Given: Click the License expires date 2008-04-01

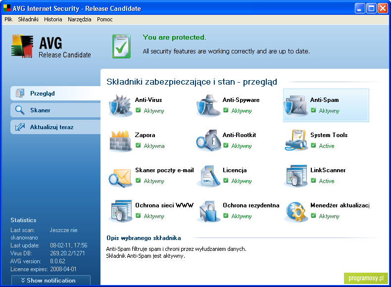Looking at the screenshot, I should [x=63, y=269].
